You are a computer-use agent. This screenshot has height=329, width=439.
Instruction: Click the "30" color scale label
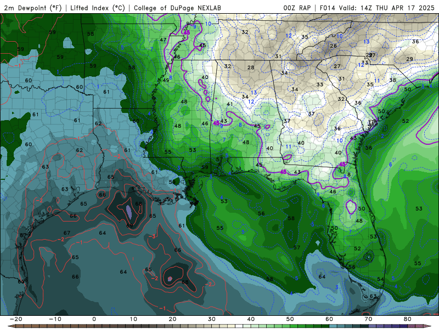pos(212,319)
